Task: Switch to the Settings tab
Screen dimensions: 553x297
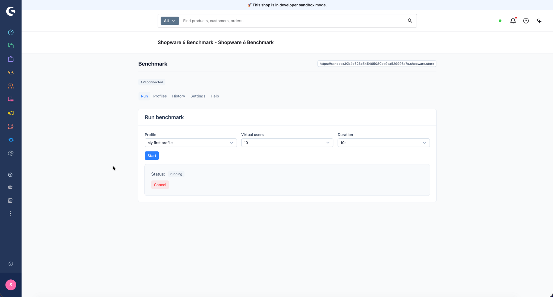Action: pos(198,96)
